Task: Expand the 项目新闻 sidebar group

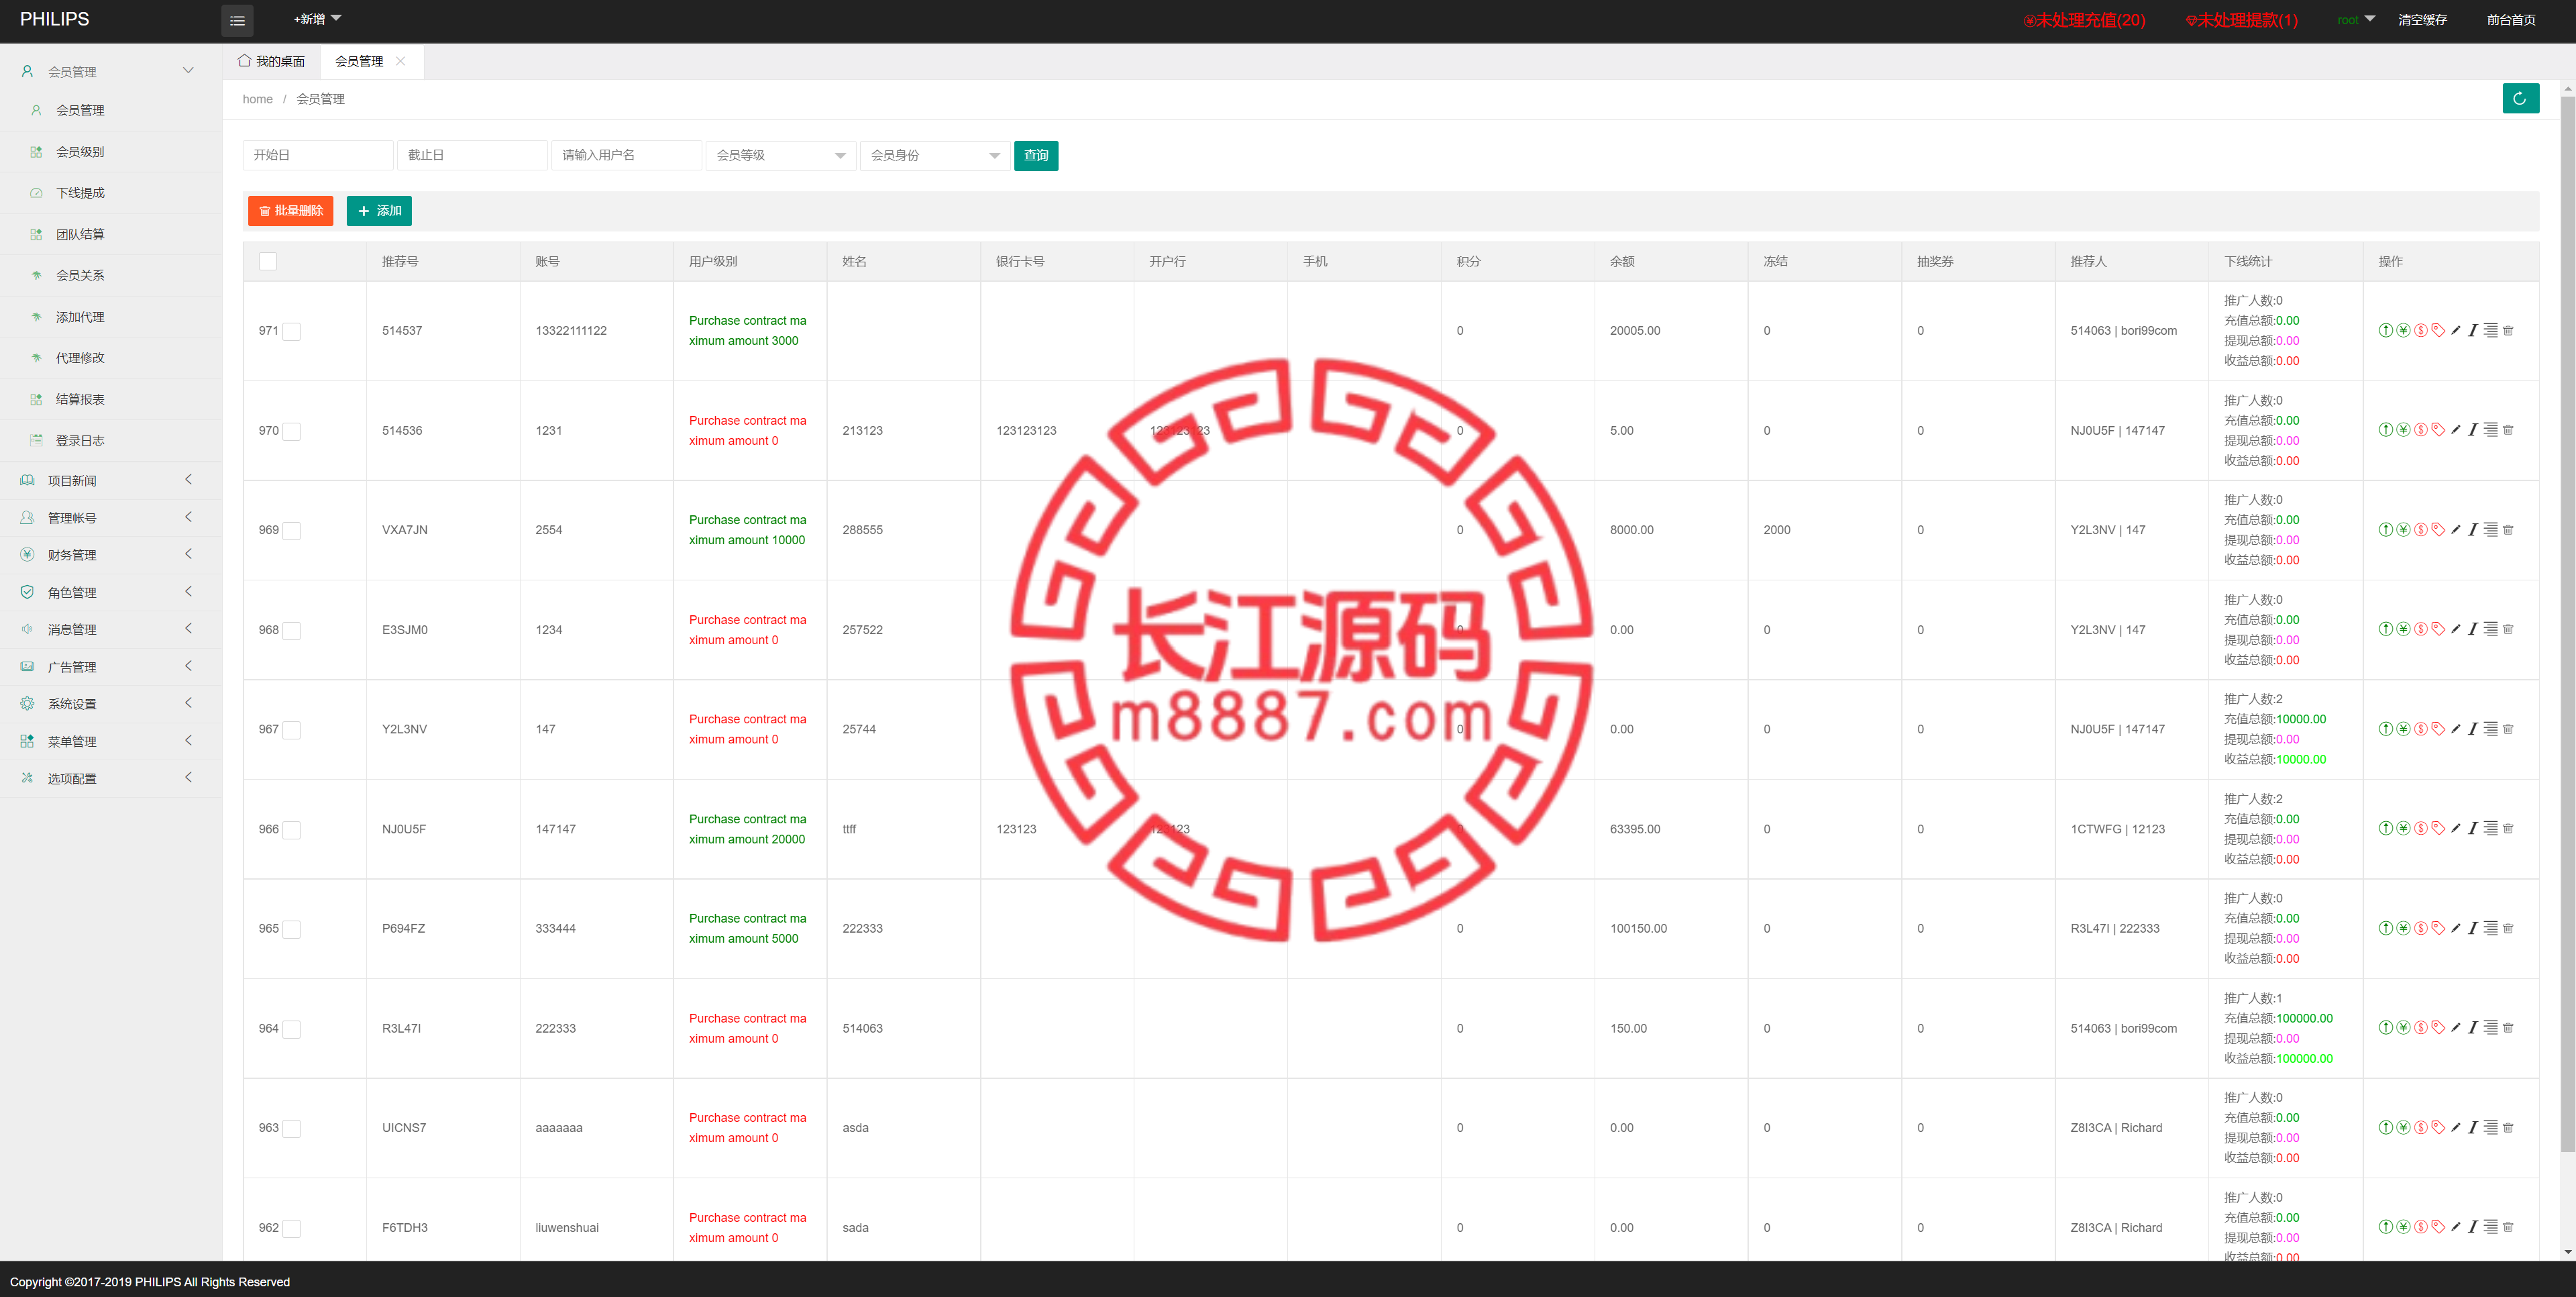Action: point(111,480)
